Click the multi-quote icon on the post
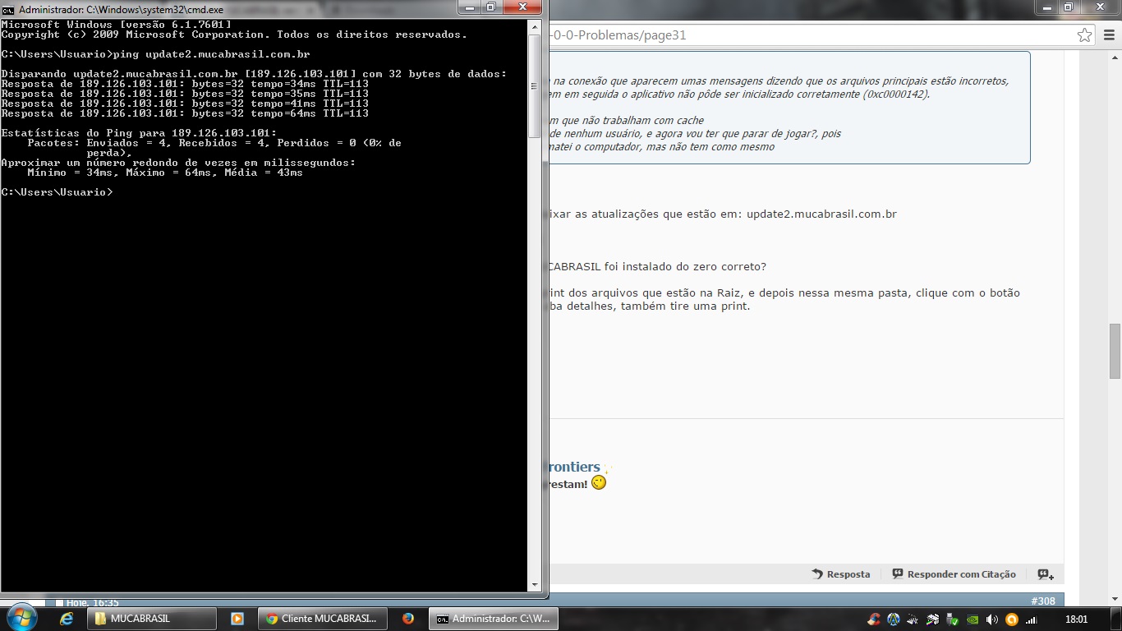Screen dimensions: 1122x631 1045,574
